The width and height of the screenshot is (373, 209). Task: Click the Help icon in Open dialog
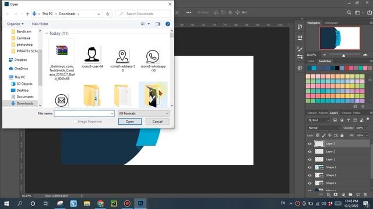[168, 24]
